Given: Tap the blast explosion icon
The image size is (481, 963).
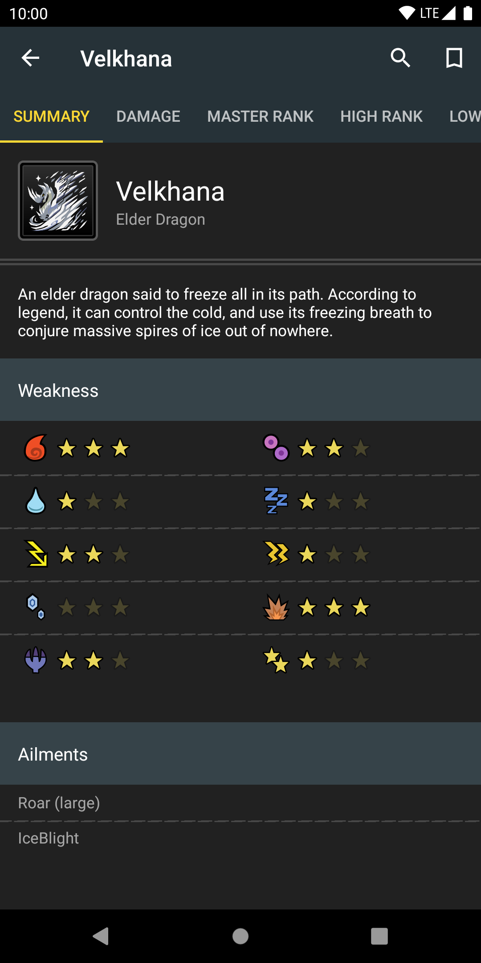Looking at the screenshot, I should pyautogui.click(x=276, y=607).
